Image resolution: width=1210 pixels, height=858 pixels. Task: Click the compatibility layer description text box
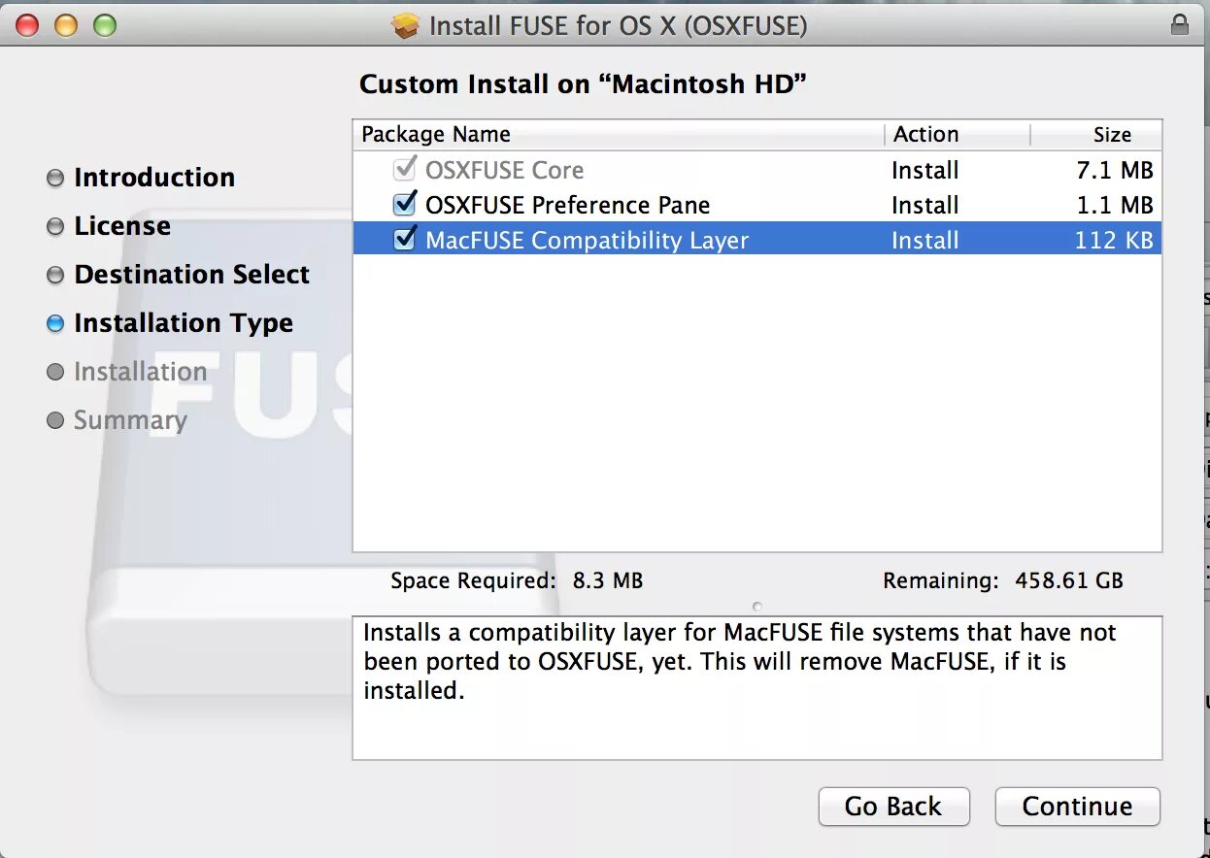point(757,687)
